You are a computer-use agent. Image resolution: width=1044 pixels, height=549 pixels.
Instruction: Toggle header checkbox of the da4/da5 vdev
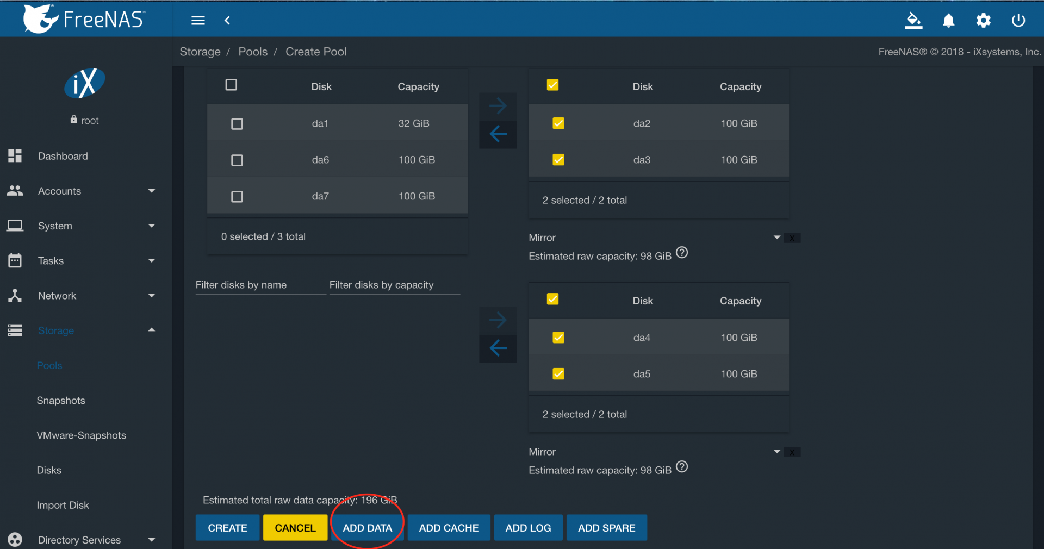[553, 299]
